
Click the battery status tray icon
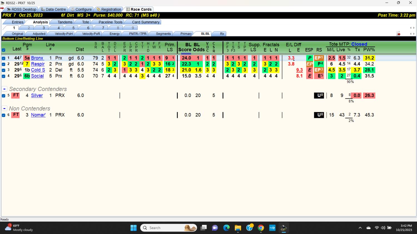pos(389,228)
